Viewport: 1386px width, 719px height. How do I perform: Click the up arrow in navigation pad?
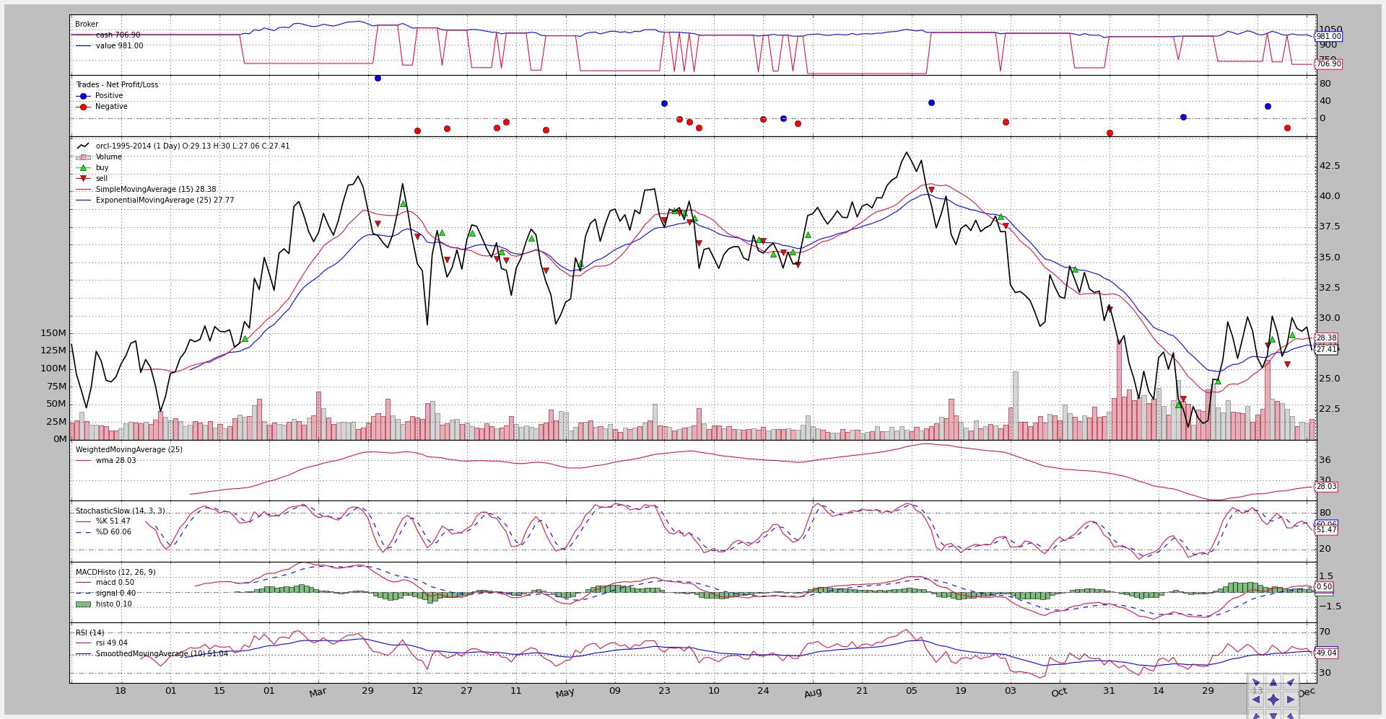click(1273, 682)
